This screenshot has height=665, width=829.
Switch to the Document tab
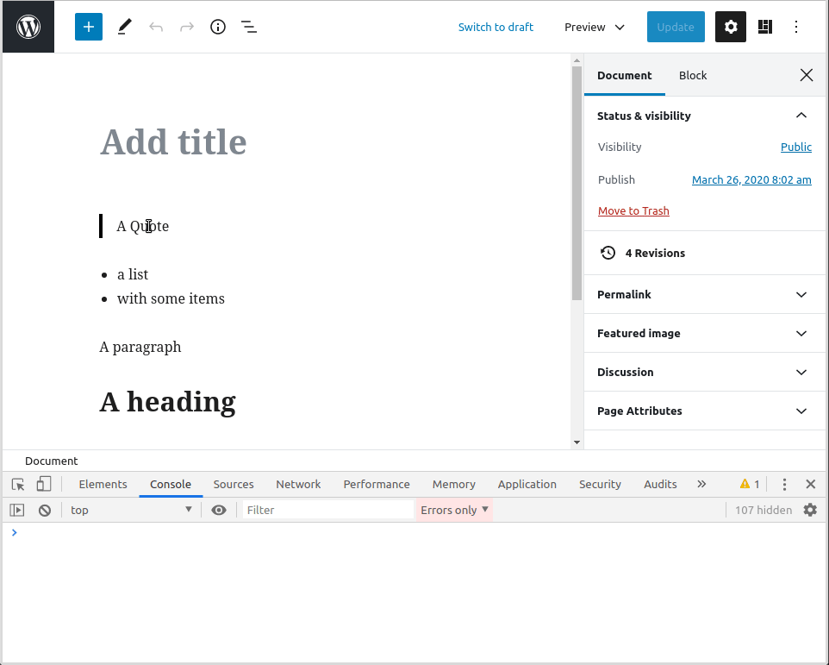click(625, 75)
